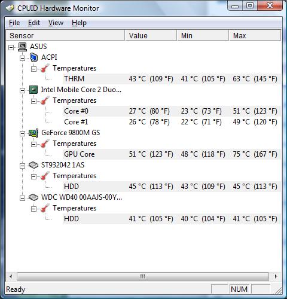This screenshot has width=287, height=299.
Task: Click the thermometer icon under GeForce 9800M GS
Action: pos(45,144)
